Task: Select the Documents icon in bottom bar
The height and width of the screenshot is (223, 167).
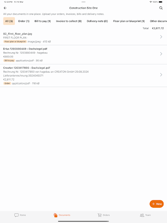Action: [55, 215]
